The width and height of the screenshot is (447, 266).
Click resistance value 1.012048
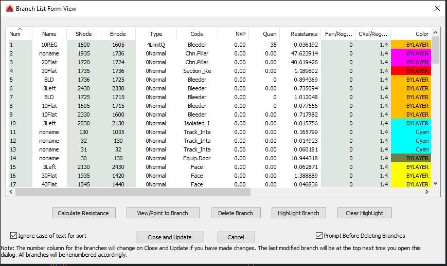pyautogui.click(x=306, y=97)
